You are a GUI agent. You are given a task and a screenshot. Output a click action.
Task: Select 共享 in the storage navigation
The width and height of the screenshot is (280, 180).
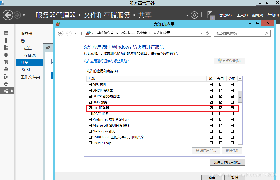click(30, 62)
